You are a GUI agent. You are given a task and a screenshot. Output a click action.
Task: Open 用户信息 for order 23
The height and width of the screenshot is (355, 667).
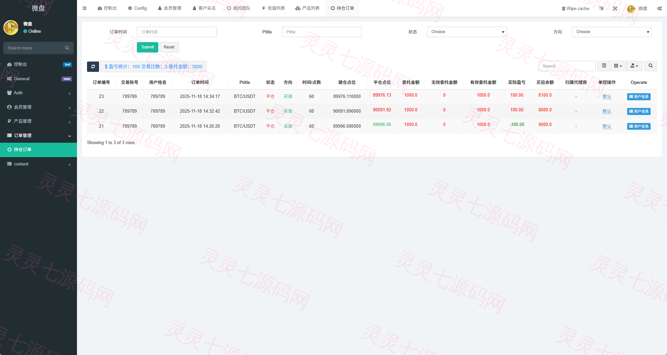[x=639, y=97]
